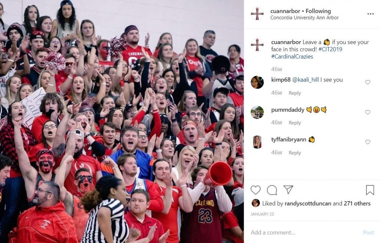This screenshot has height=243, width=380.
Task: Open the @kaali_hill mention
Action: [x=305, y=80]
